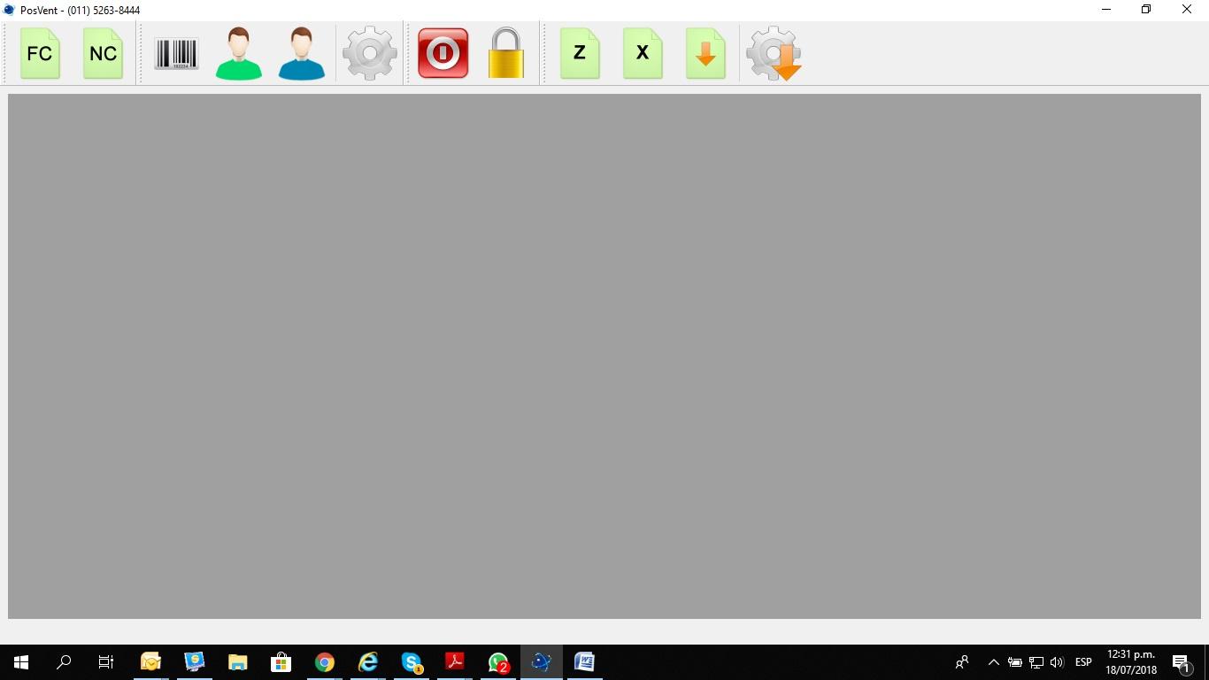
Task: Open Microsoft Word from the taskbar
Action: click(x=584, y=662)
